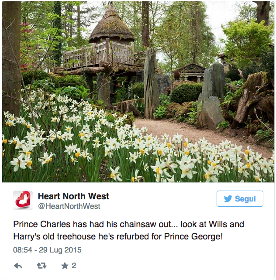Favorite the tweet with the star icon
The height and width of the screenshot is (280, 276).
65,266
